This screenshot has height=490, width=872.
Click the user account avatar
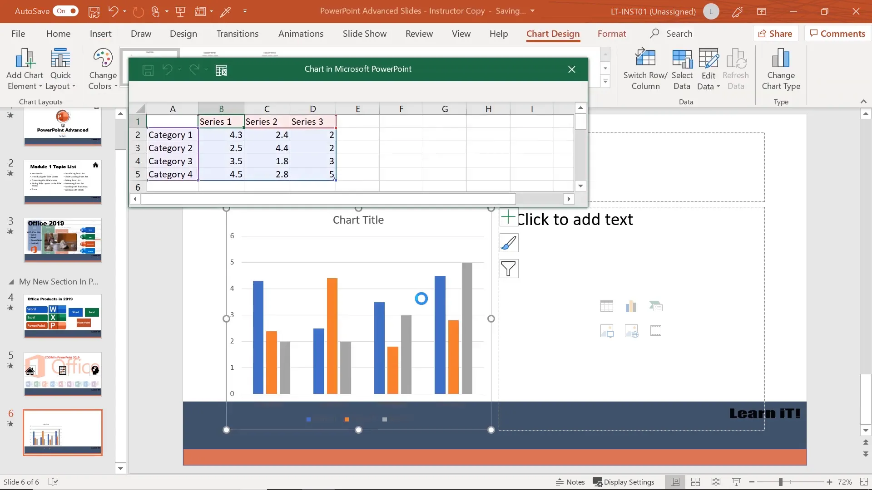[x=711, y=11]
